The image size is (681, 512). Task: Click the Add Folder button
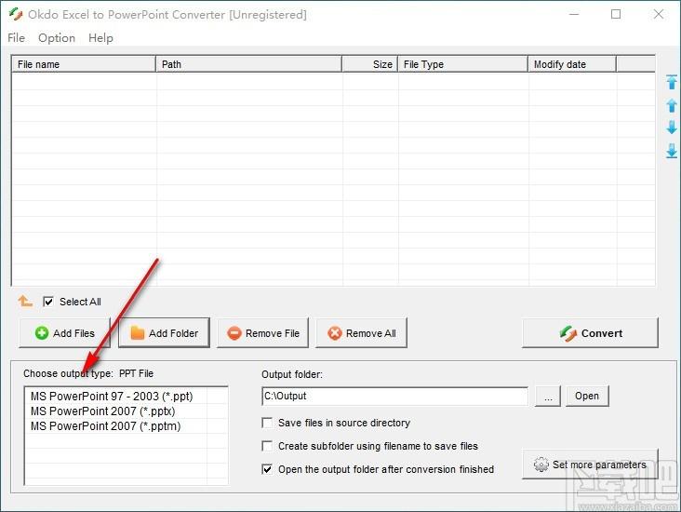tap(164, 333)
